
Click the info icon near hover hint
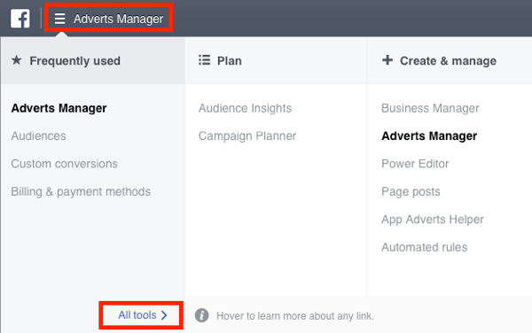(x=201, y=315)
